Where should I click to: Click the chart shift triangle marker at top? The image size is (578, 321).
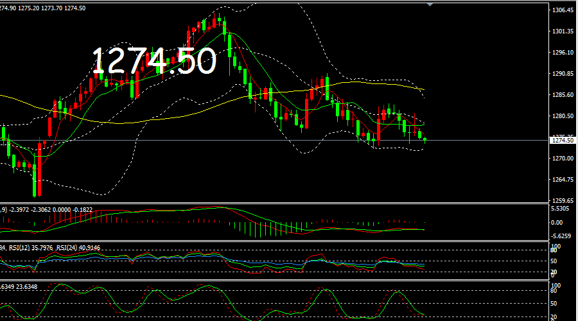pyautogui.click(x=430, y=4)
